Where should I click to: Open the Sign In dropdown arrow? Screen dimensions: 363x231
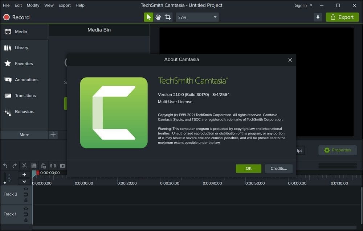pos(311,5)
